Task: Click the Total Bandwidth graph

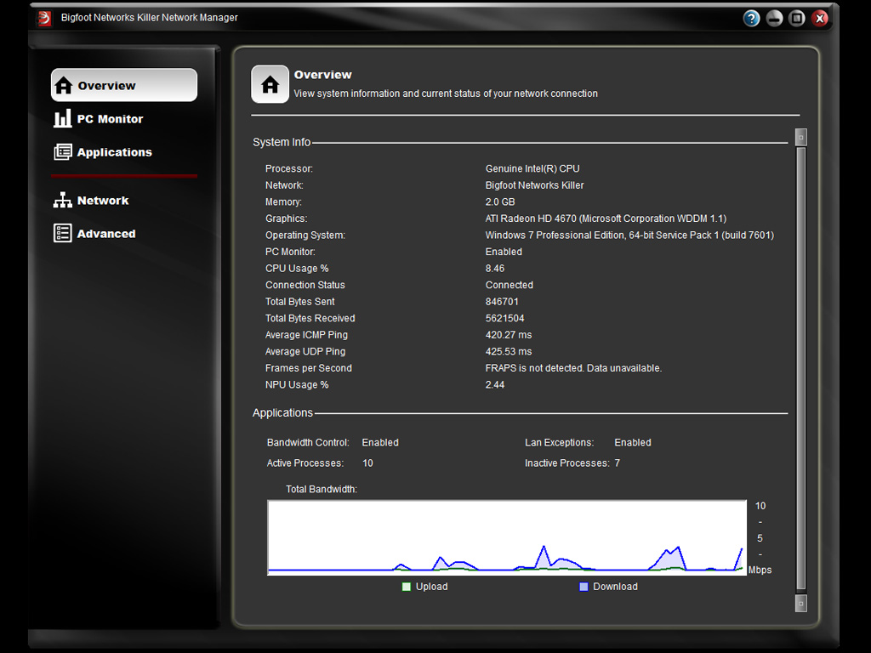Action: tap(507, 537)
